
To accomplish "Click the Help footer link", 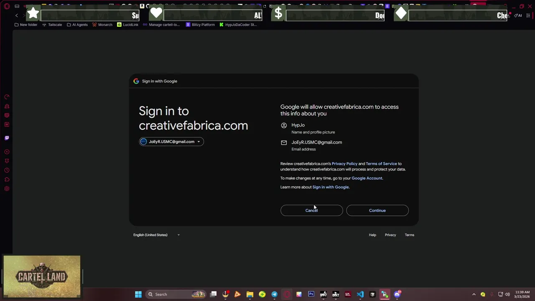I will pyautogui.click(x=372, y=235).
